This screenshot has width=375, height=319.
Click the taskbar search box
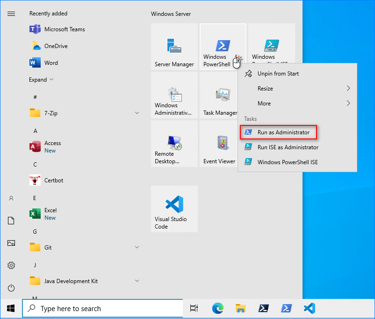pos(102,308)
